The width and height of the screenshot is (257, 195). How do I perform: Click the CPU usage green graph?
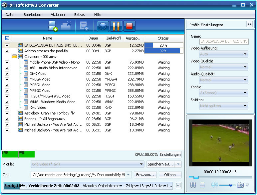click(18, 154)
